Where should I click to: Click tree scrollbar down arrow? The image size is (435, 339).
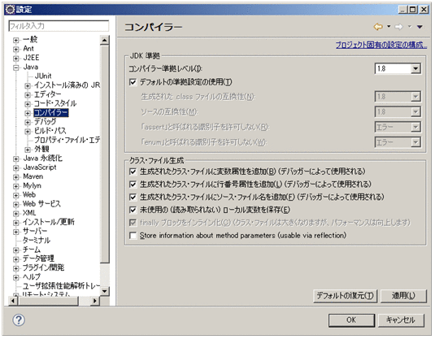pyautogui.click(x=105, y=291)
